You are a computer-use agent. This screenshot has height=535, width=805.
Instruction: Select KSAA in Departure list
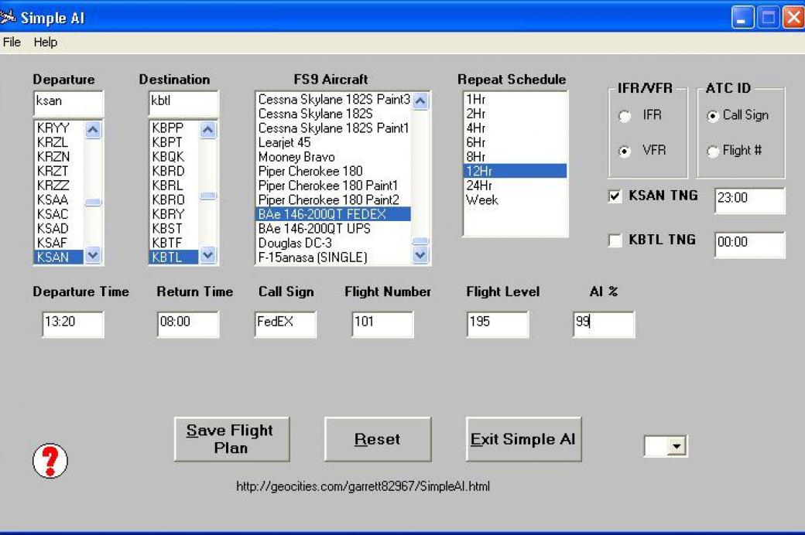click(x=59, y=199)
